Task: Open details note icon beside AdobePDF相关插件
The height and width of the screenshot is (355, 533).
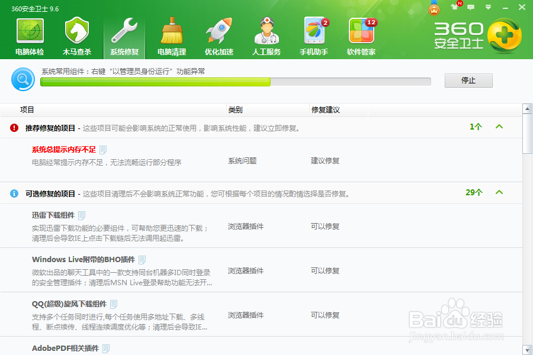Action: [x=106, y=348]
